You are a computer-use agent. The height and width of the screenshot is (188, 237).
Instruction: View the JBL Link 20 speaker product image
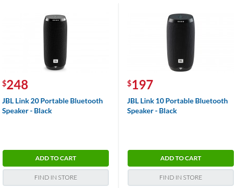pos(55,42)
